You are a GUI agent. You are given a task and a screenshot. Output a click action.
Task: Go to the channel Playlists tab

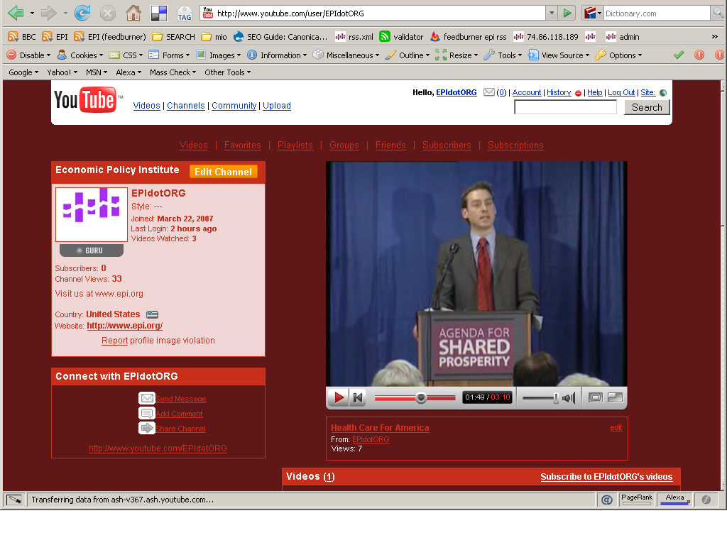[295, 145]
